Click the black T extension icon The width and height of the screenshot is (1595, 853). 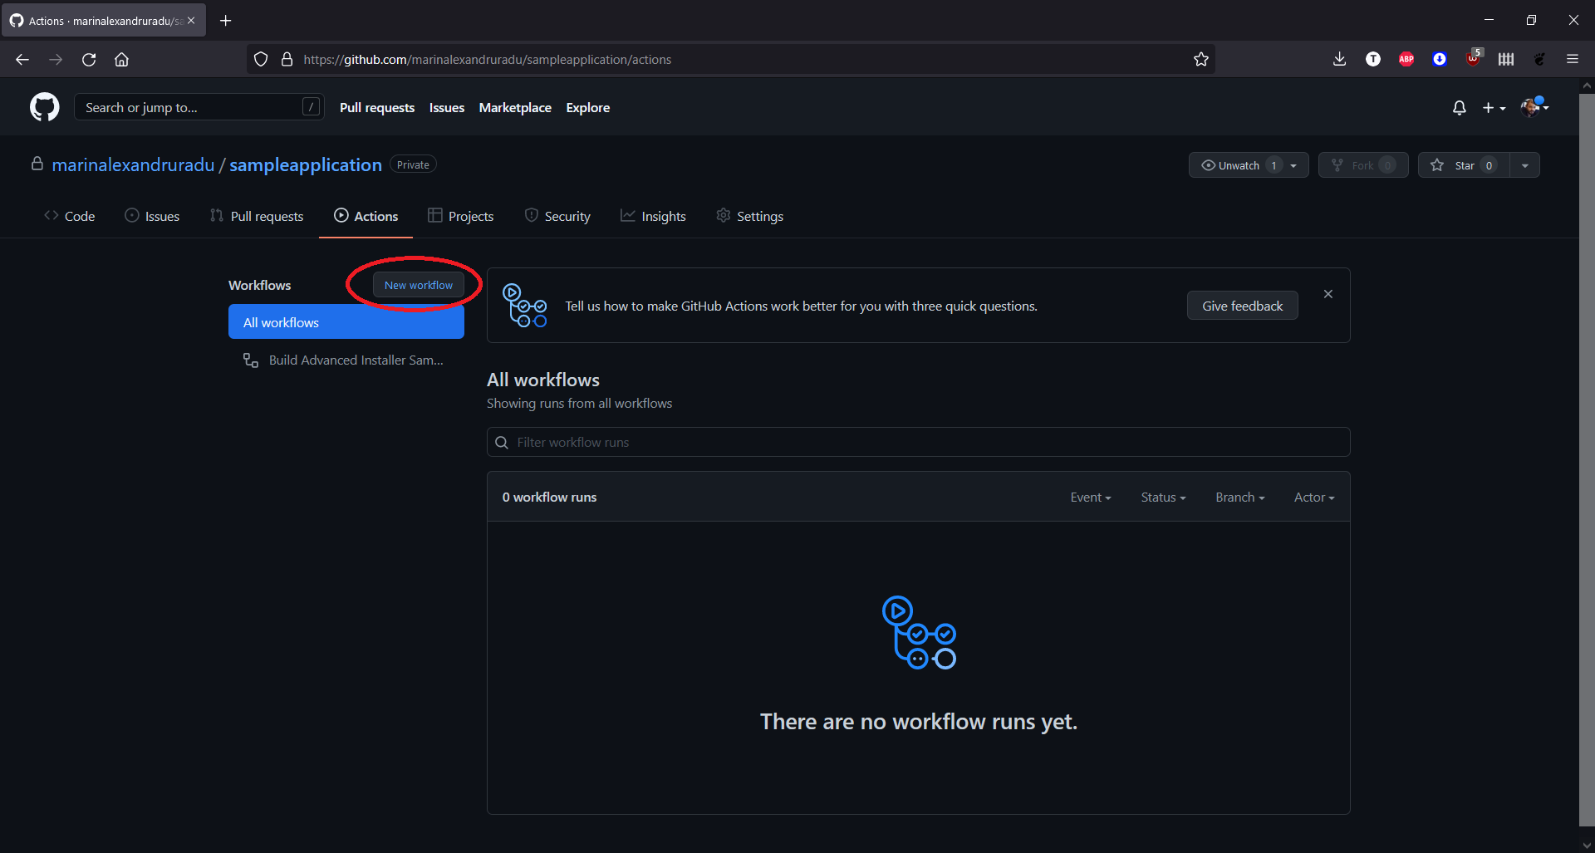[x=1372, y=59]
